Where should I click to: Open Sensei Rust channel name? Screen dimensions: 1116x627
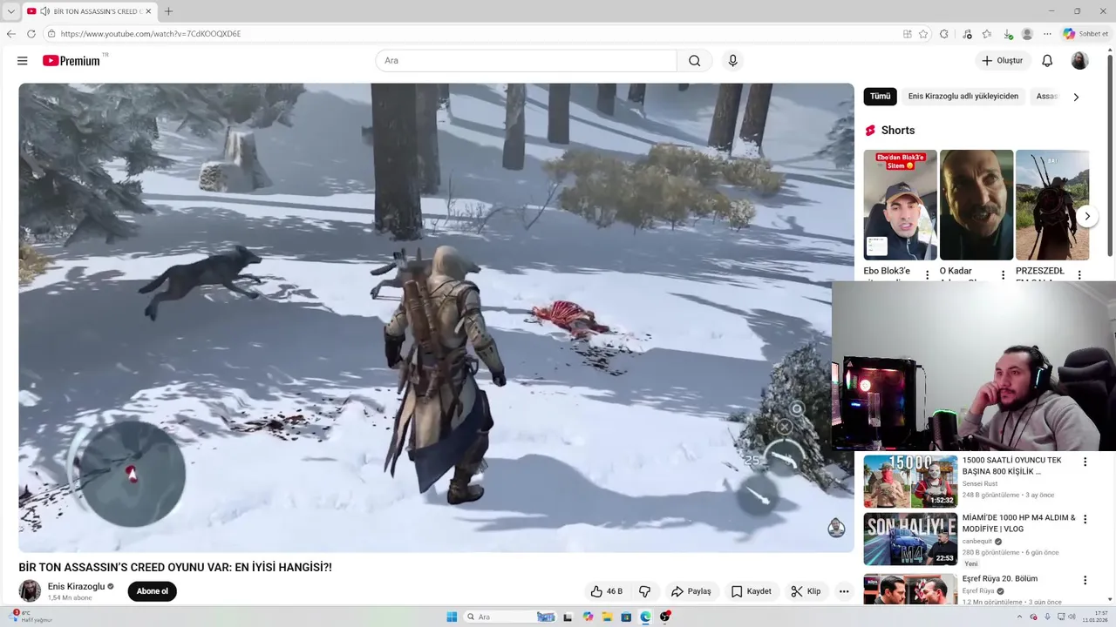click(980, 483)
